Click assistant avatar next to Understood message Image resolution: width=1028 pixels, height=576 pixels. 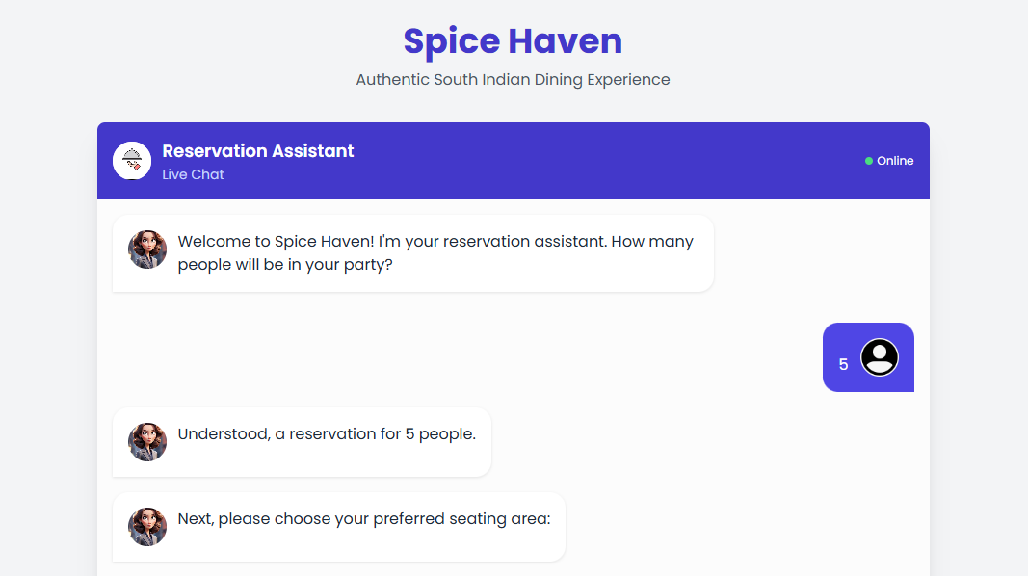147,442
